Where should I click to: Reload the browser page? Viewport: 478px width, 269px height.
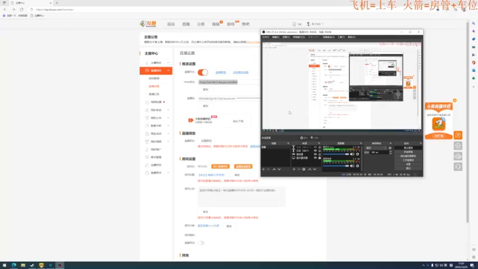coord(22,10)
